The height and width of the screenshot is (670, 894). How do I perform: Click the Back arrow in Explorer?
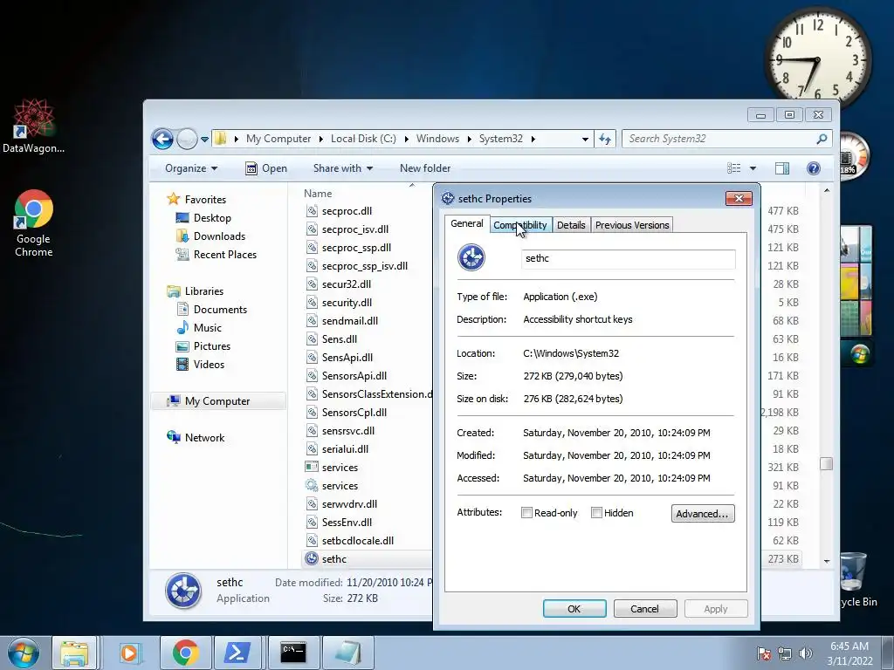pos(162,139)
